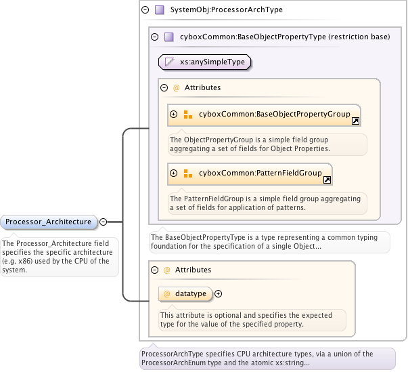Follow the PatternFieldGroup reference arrow icon
408x372 pixels.
pyautogui.click(x=327, y=180)
